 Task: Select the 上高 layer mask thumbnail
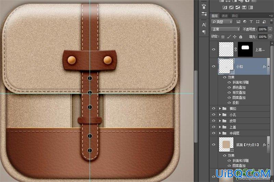(245, 49)
